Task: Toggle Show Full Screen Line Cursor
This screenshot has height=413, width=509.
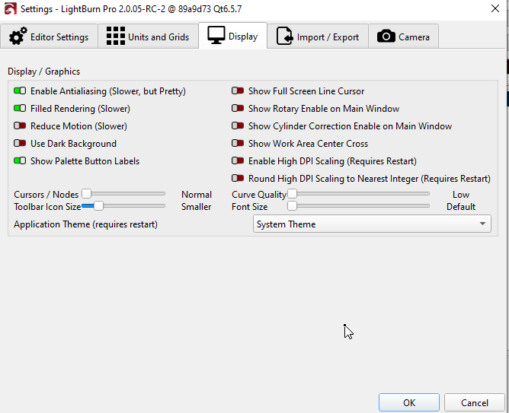Action: click(238, 91)
